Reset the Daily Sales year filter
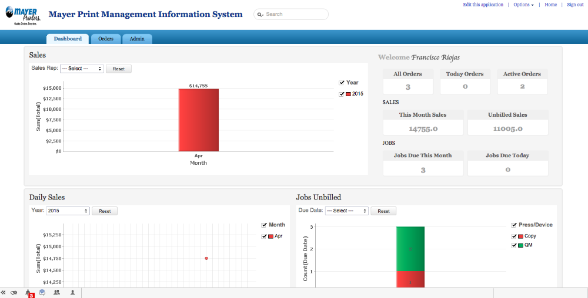 click(105, 211)
